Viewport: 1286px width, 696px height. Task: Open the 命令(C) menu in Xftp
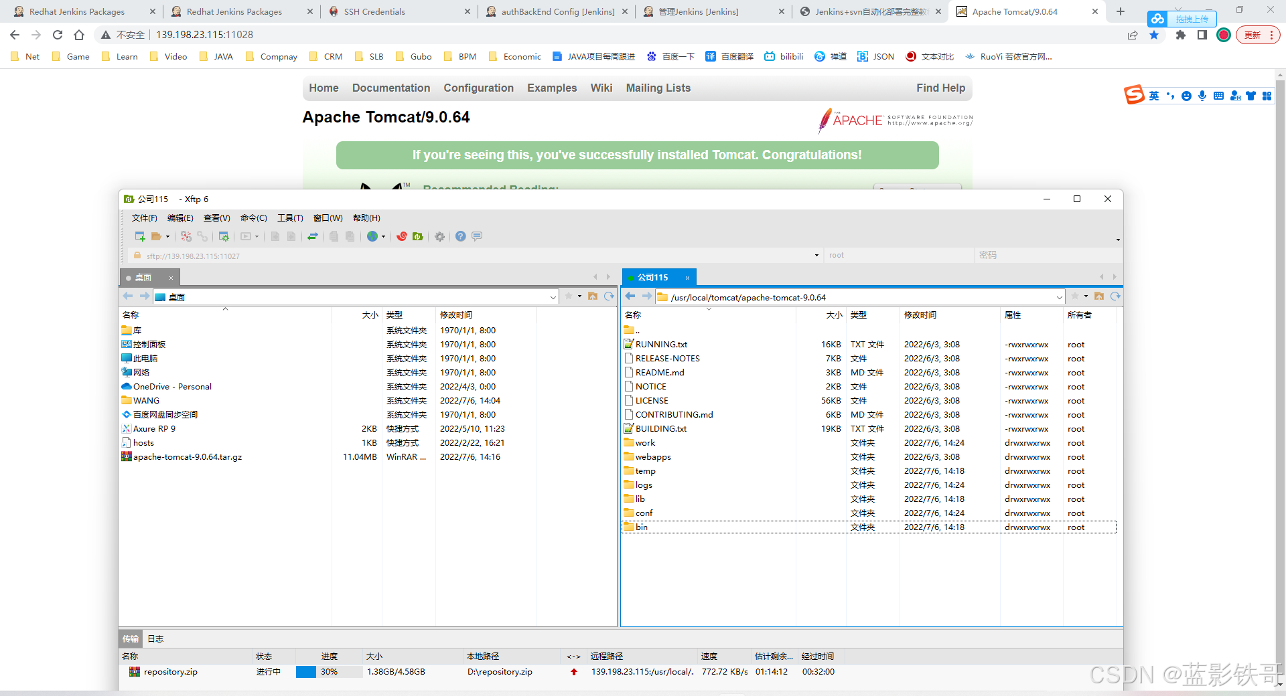pos(254,218)
